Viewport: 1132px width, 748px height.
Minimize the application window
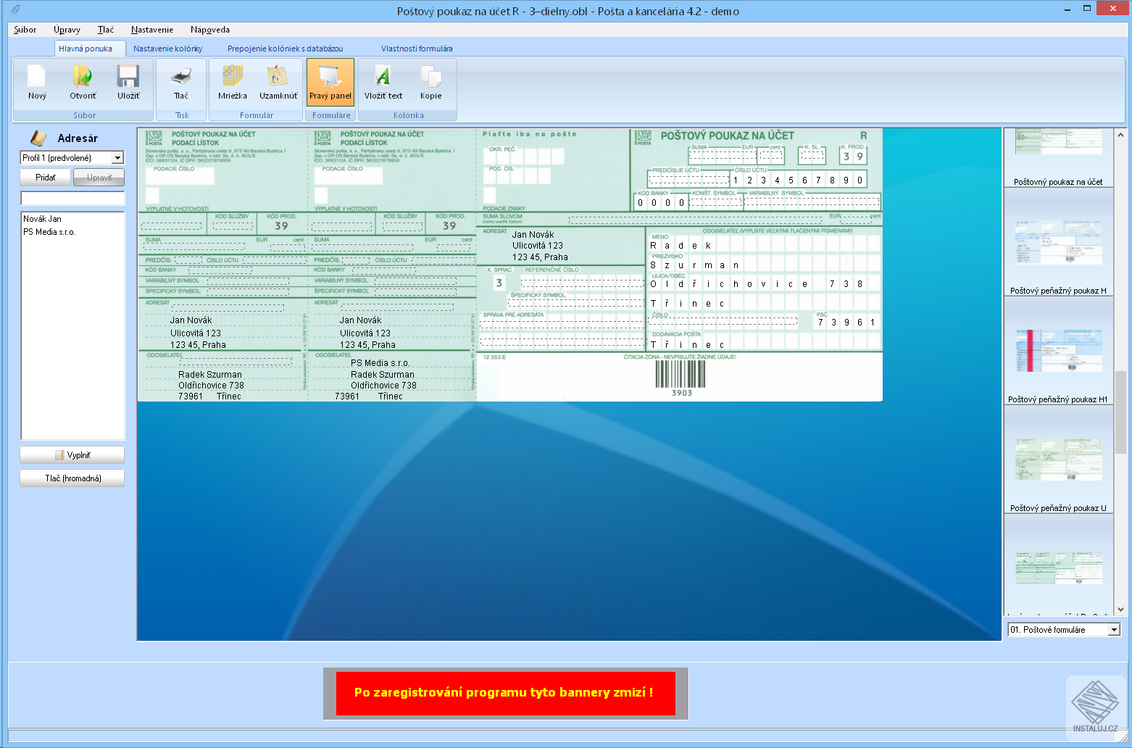(1068, 9)
